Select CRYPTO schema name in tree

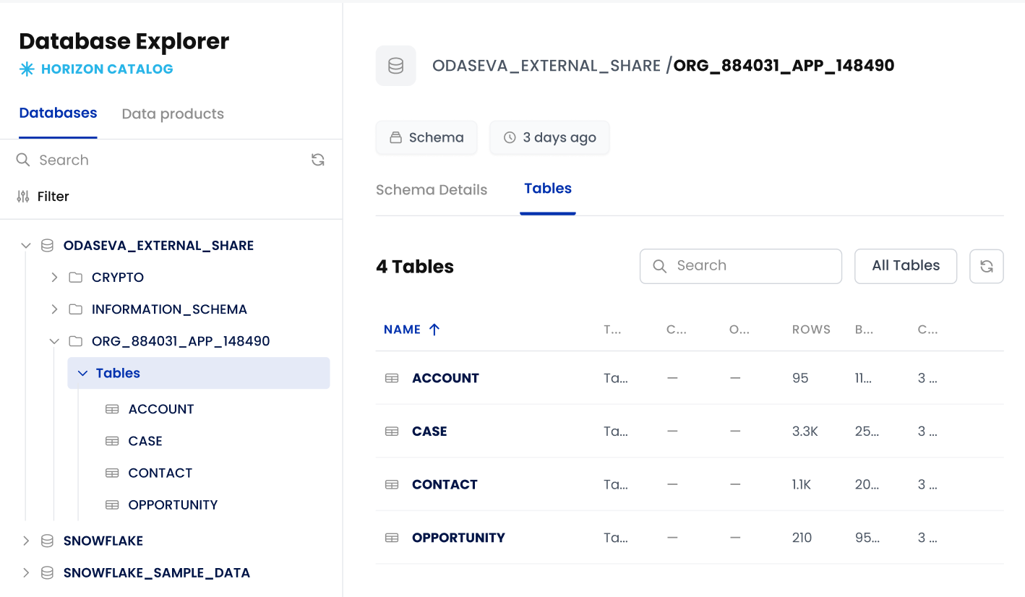tap(118, 278)
